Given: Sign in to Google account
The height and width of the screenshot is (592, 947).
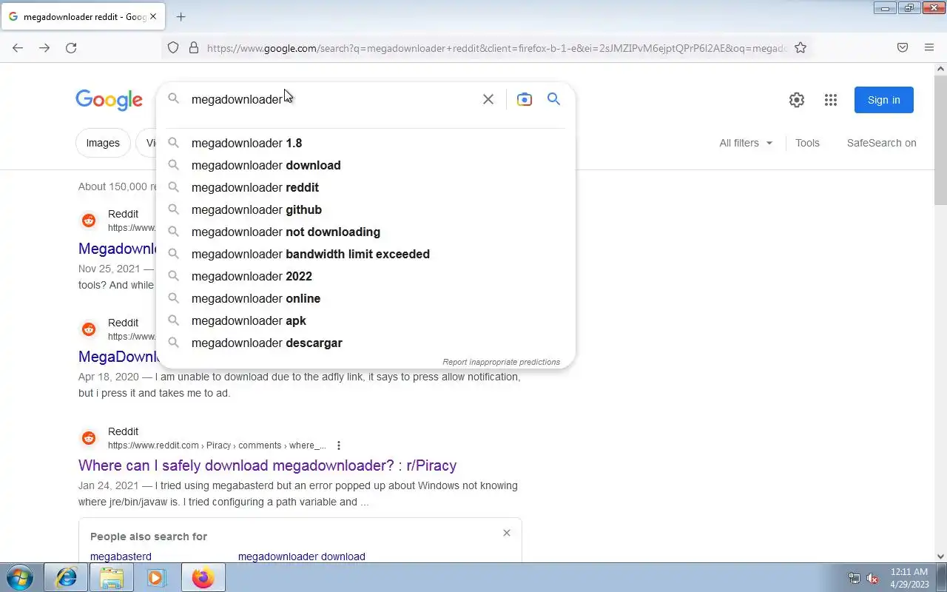Looking at the screenshot, I should coord(884,100).
